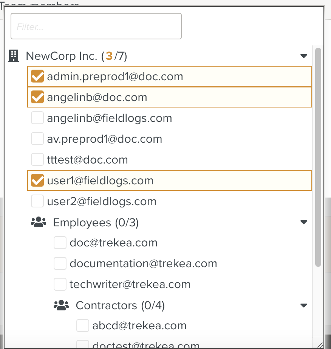
Task: Select tttest@doc.com checkbox
Action: point(37,159)
